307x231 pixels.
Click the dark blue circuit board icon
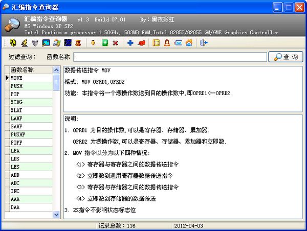tap(68, 42)
